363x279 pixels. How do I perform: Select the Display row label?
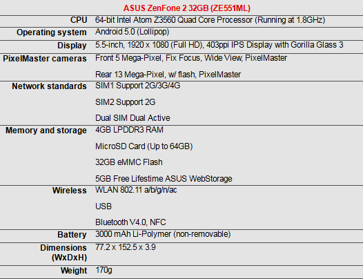pyautogui.click(x=72, y=46)
